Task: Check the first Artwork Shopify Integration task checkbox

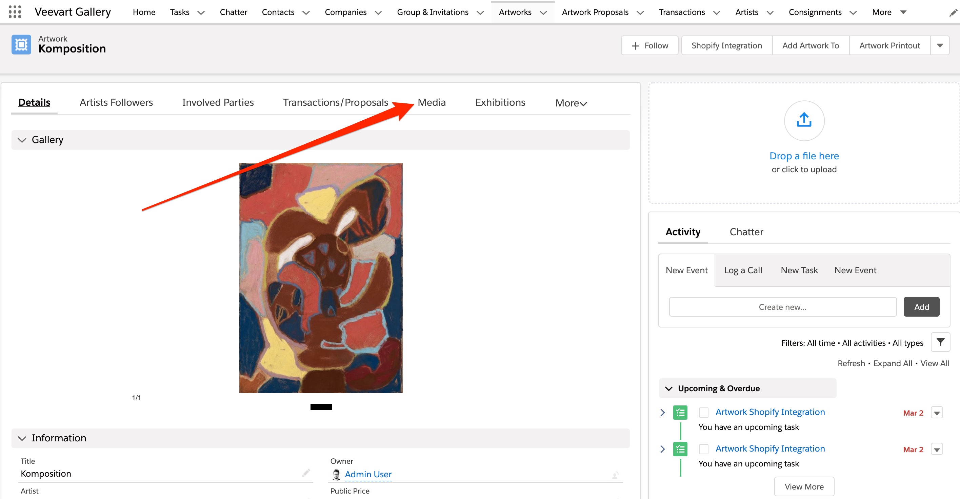Action: pos(704,412)
